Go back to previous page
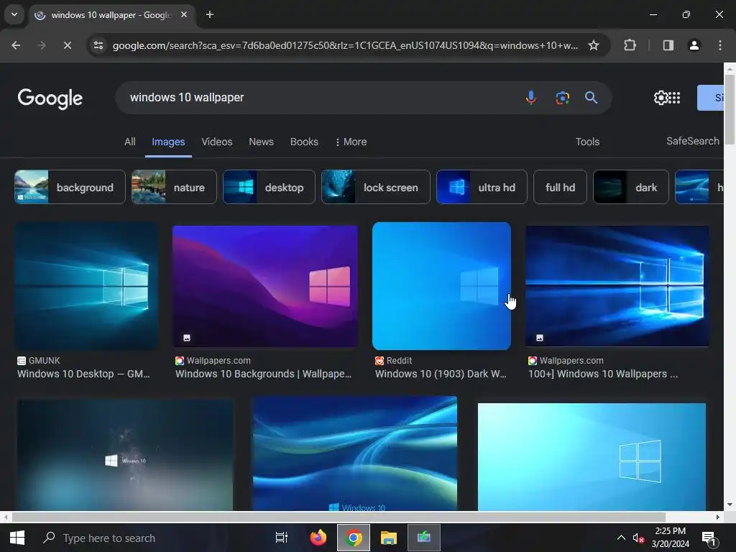The image size is (736, 552). pos(16,45)
